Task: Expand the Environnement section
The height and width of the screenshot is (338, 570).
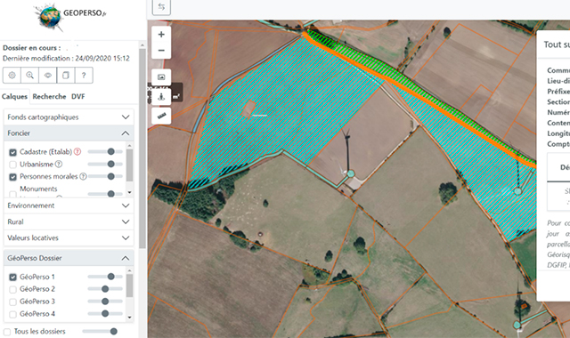Action: (x=69, y=205)
